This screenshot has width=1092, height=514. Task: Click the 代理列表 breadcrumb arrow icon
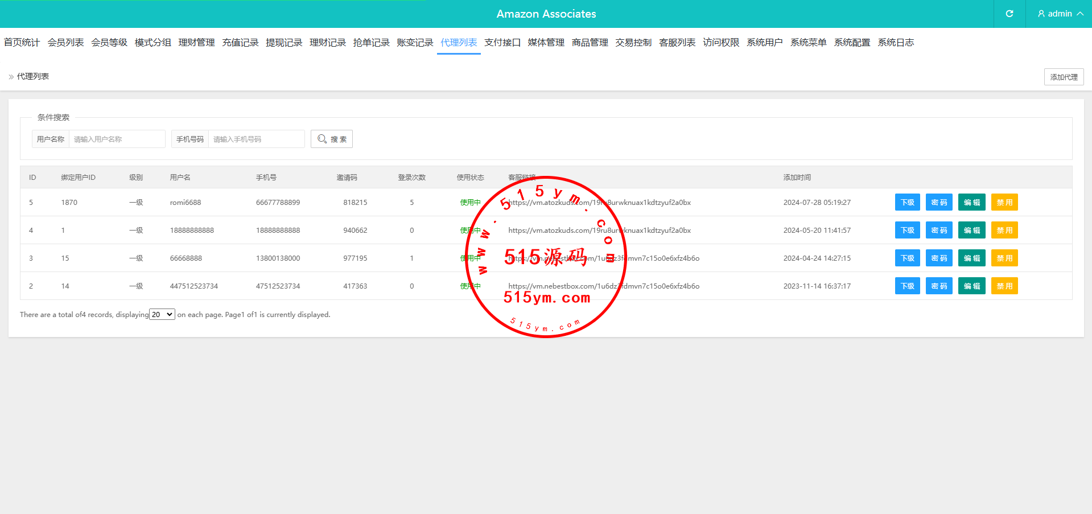(x=11, y=77)
